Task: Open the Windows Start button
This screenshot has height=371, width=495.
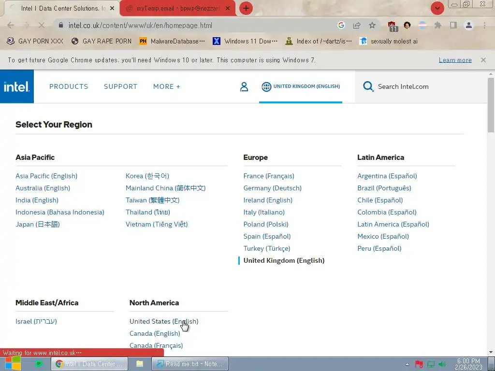Action: [13, 363]
